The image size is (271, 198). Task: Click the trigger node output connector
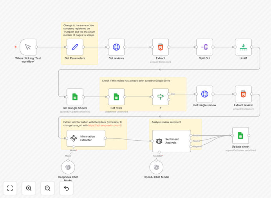click(x=36, y=47)
